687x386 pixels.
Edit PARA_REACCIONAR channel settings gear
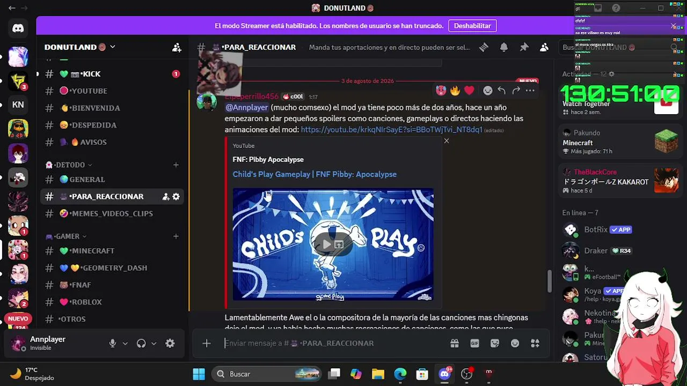tap(176, 197)
